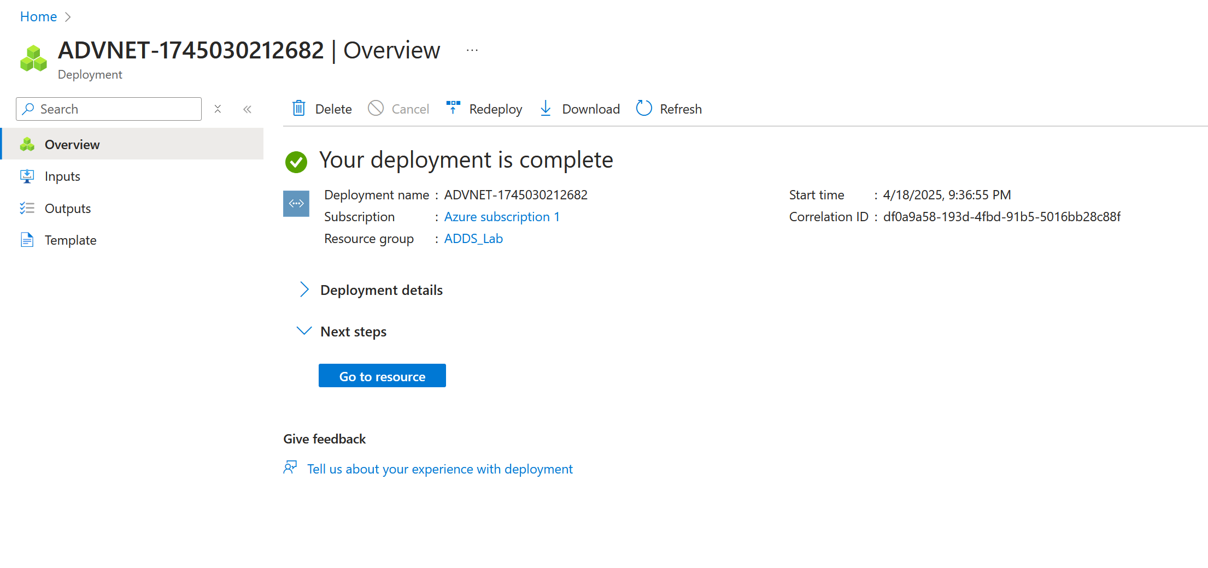
Task: Open the Outputs menu item
Action: coord(133,208)
